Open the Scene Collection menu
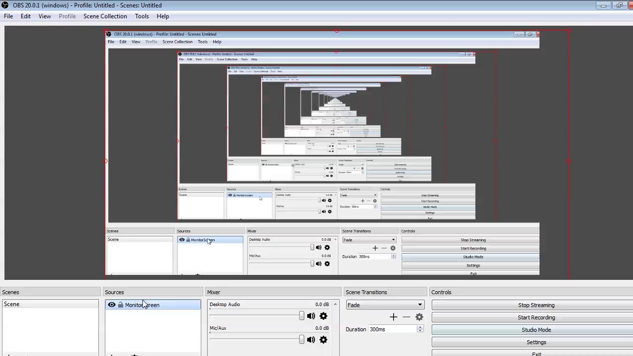 (105, 16)
